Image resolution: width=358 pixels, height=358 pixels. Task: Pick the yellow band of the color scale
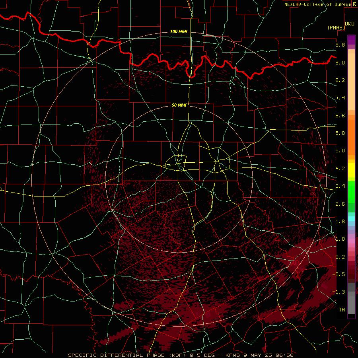click(x=351, y=170)
